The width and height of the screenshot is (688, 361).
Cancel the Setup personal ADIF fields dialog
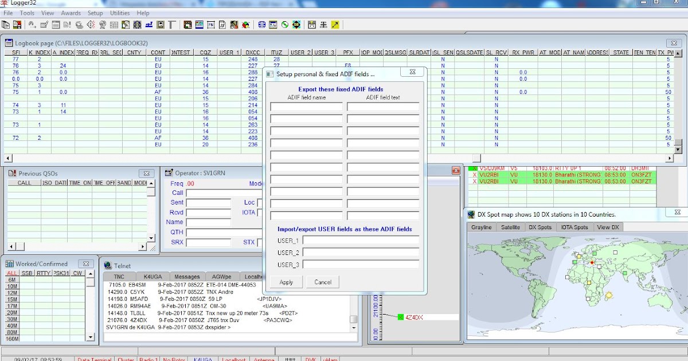(322, 282)
